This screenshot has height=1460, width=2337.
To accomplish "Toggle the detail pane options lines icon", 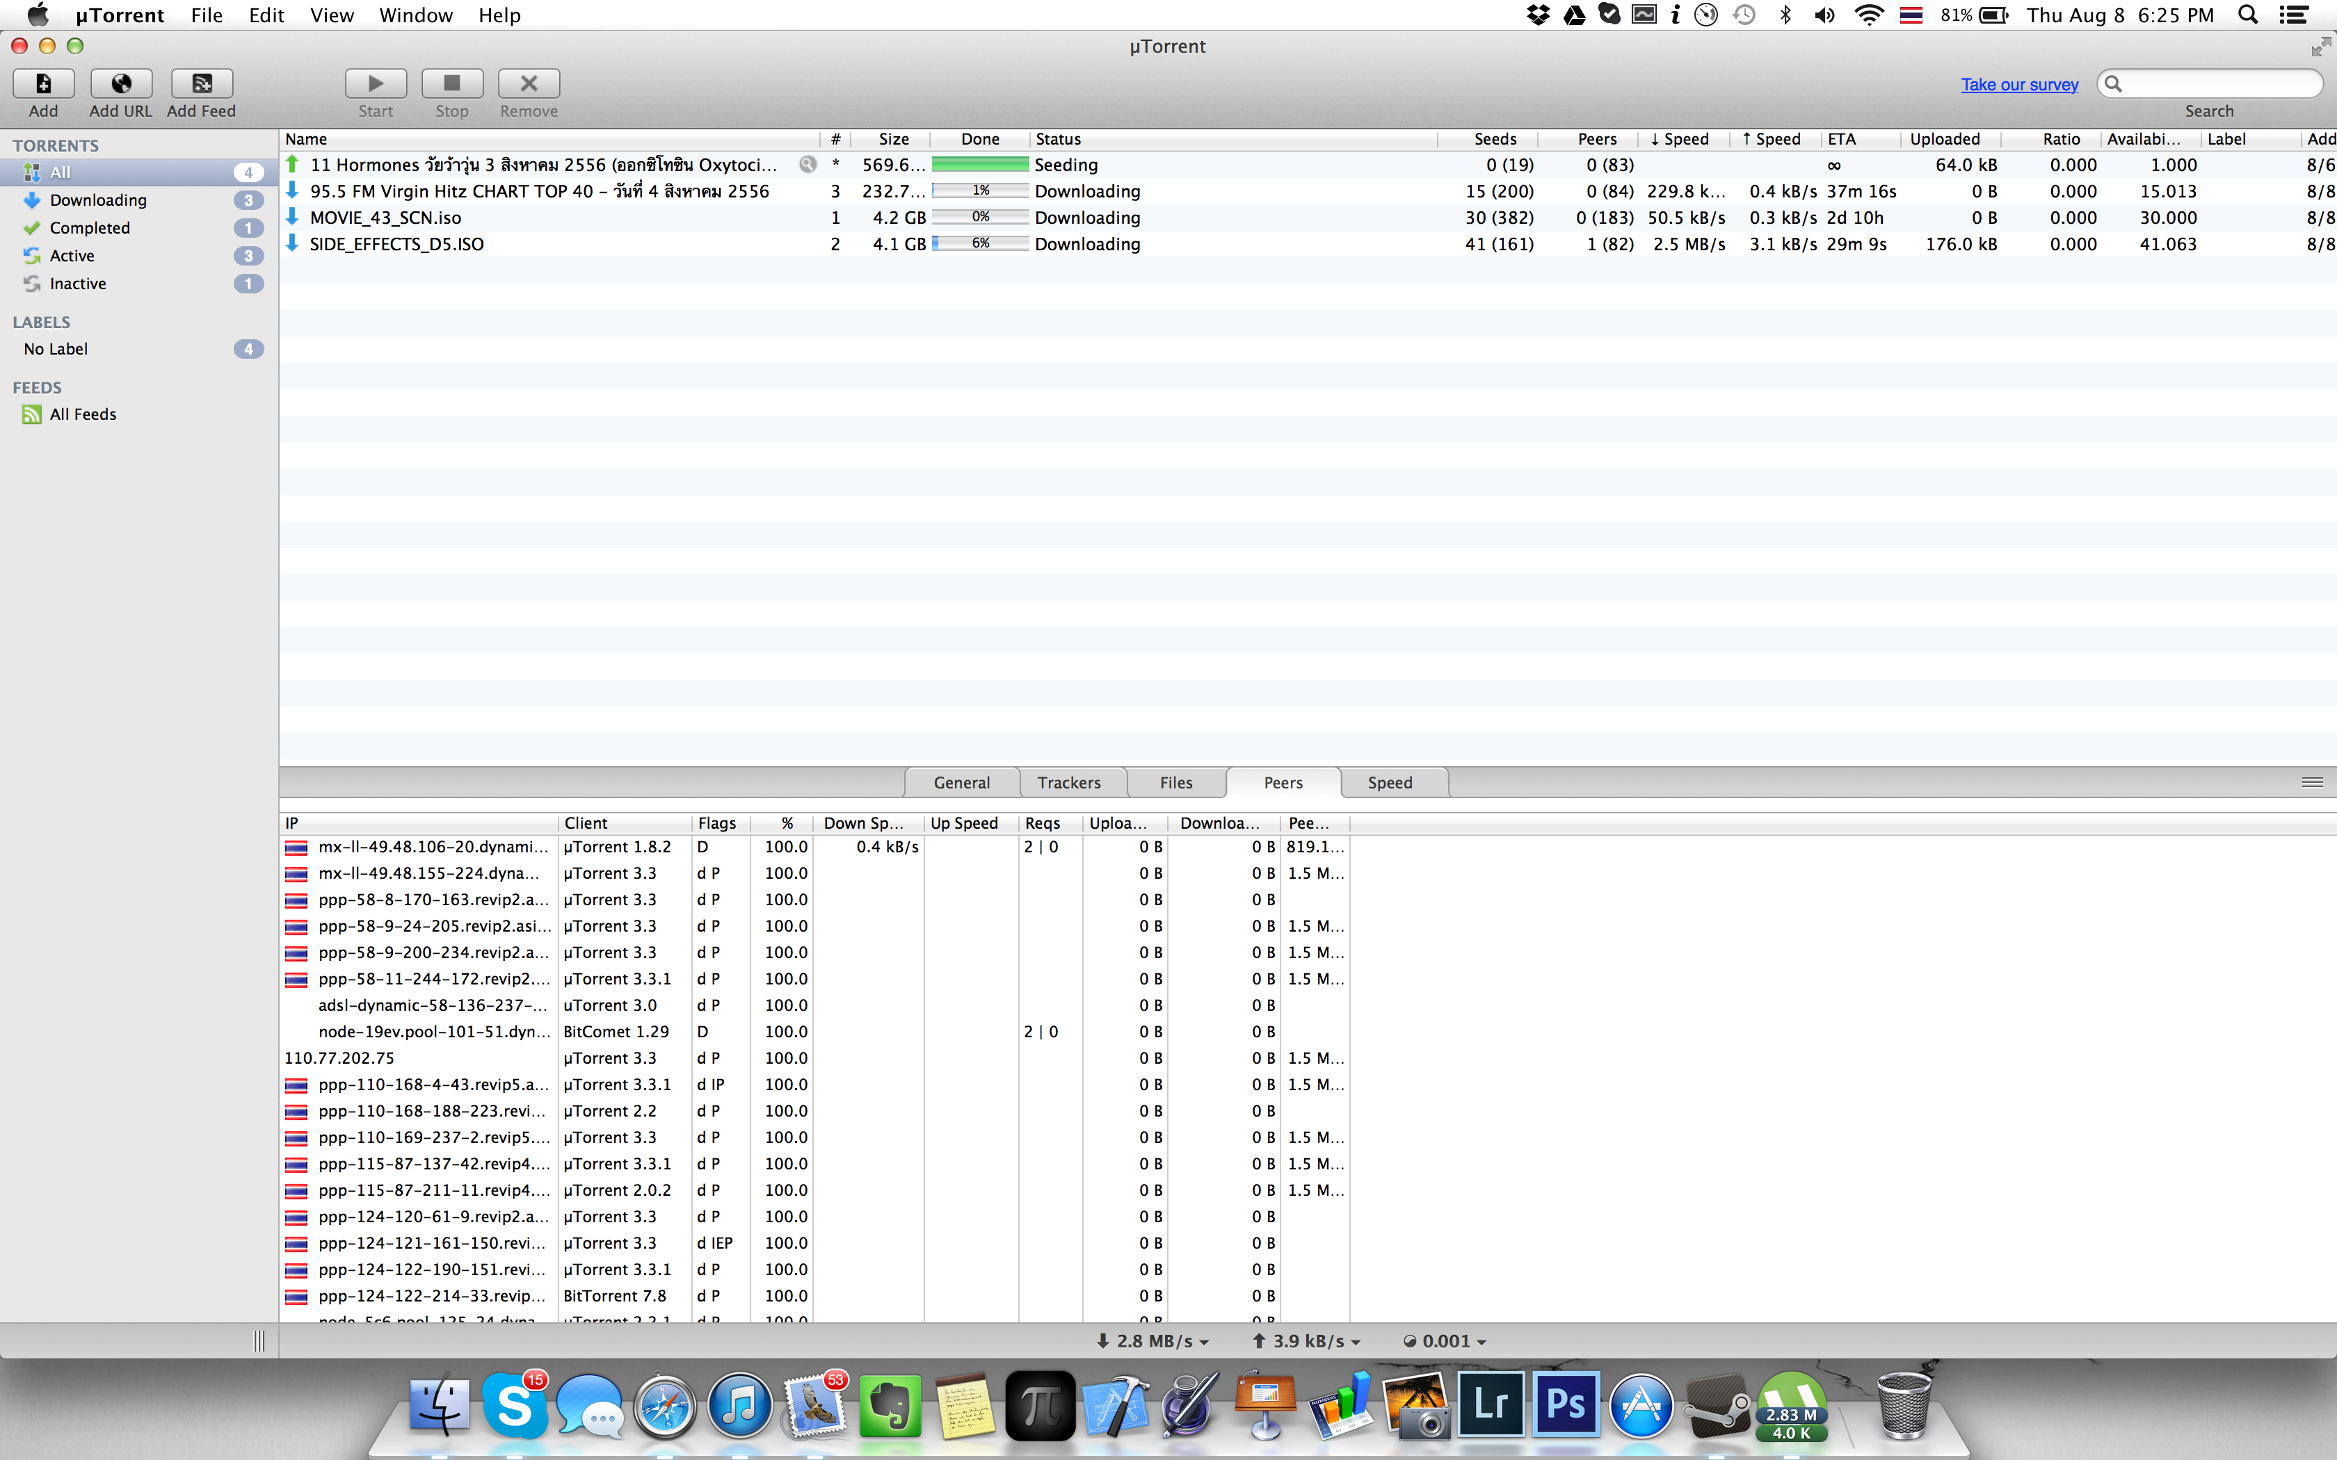I will [2312, 782].
